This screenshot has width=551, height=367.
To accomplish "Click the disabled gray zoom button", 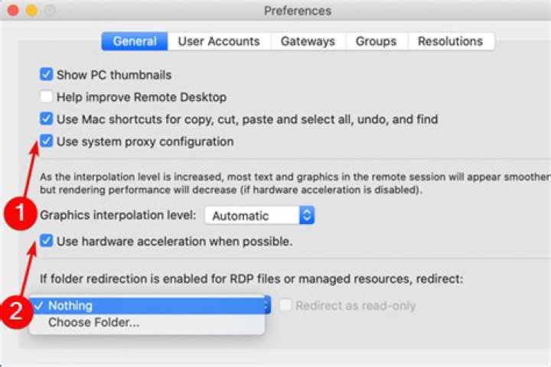I will tap(50, 11).
